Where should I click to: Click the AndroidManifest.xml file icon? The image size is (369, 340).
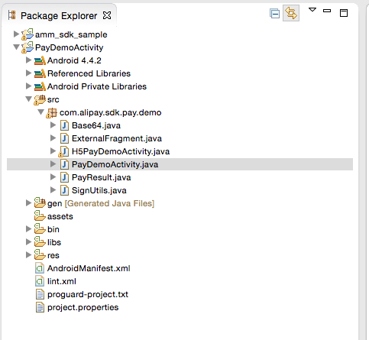pos(40,268)
